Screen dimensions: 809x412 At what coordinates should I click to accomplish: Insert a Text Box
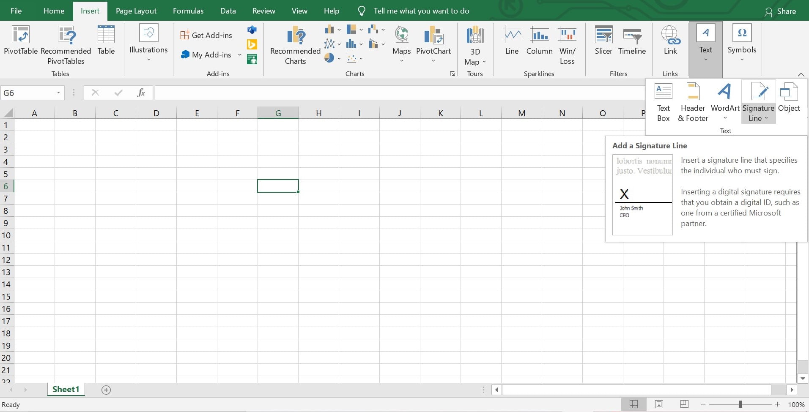pos(663,102)
